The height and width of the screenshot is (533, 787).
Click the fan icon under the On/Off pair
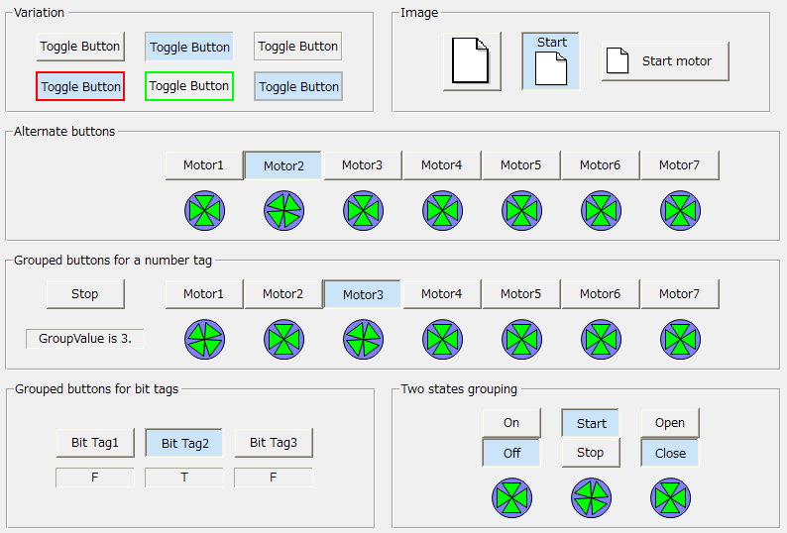511,498
